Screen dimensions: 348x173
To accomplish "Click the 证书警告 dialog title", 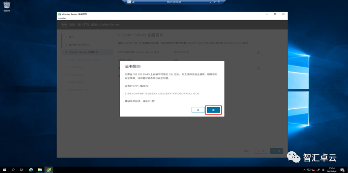I will coord(133,67).
